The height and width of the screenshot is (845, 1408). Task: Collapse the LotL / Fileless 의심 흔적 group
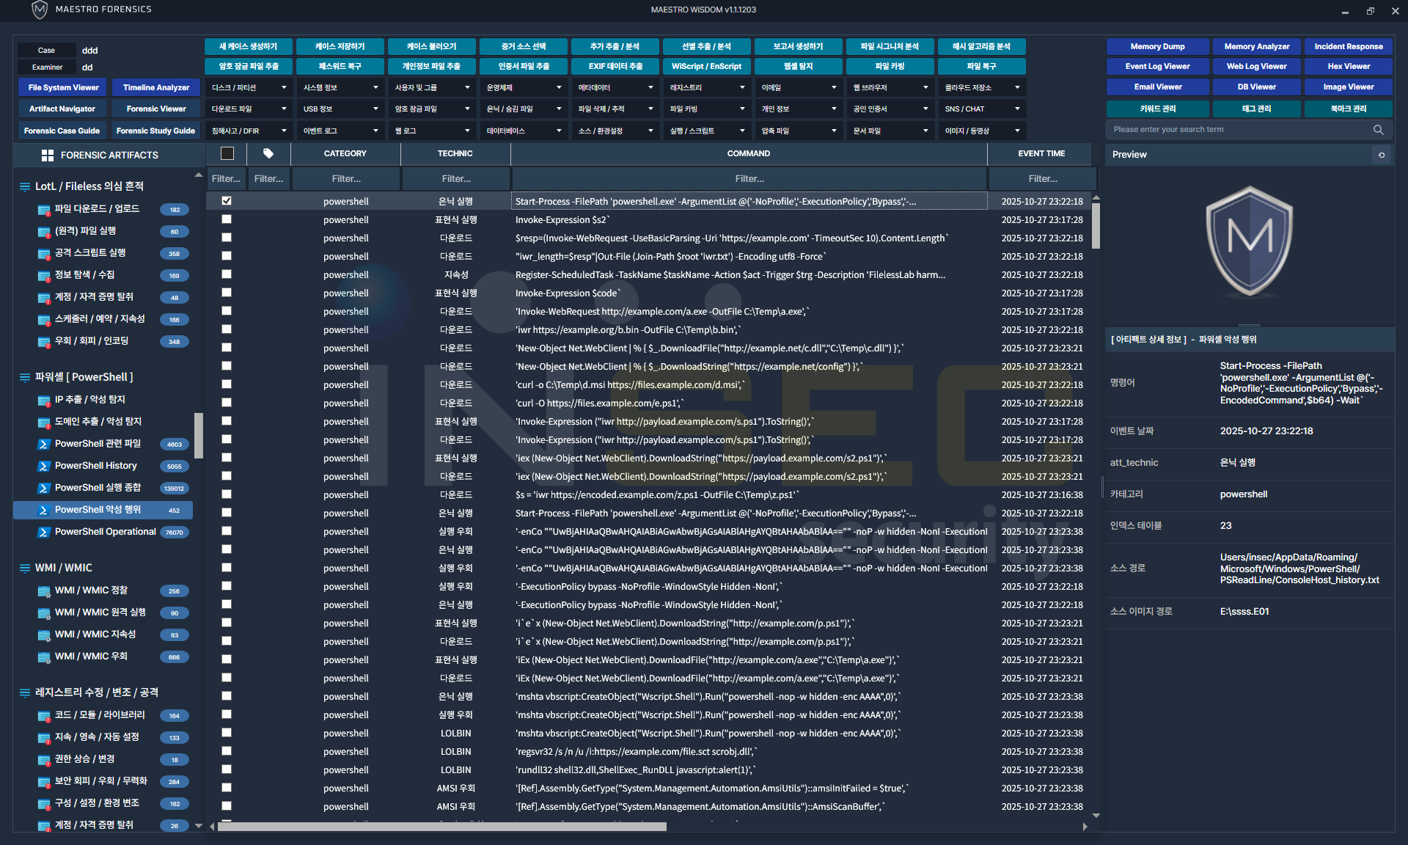[25, 187]
